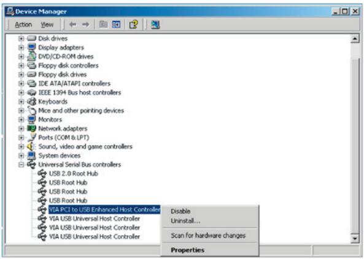364x259 pixels.
Task: Select the Monitors label
Action: coord(50,119)
